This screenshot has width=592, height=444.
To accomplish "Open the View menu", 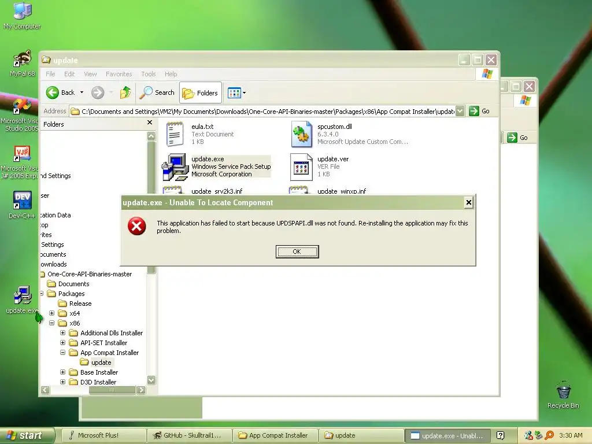I will [x=90, y=74].
